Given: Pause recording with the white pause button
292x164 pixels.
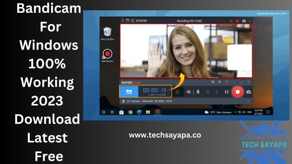Looking at the screenshot, I should pos(226,92).
